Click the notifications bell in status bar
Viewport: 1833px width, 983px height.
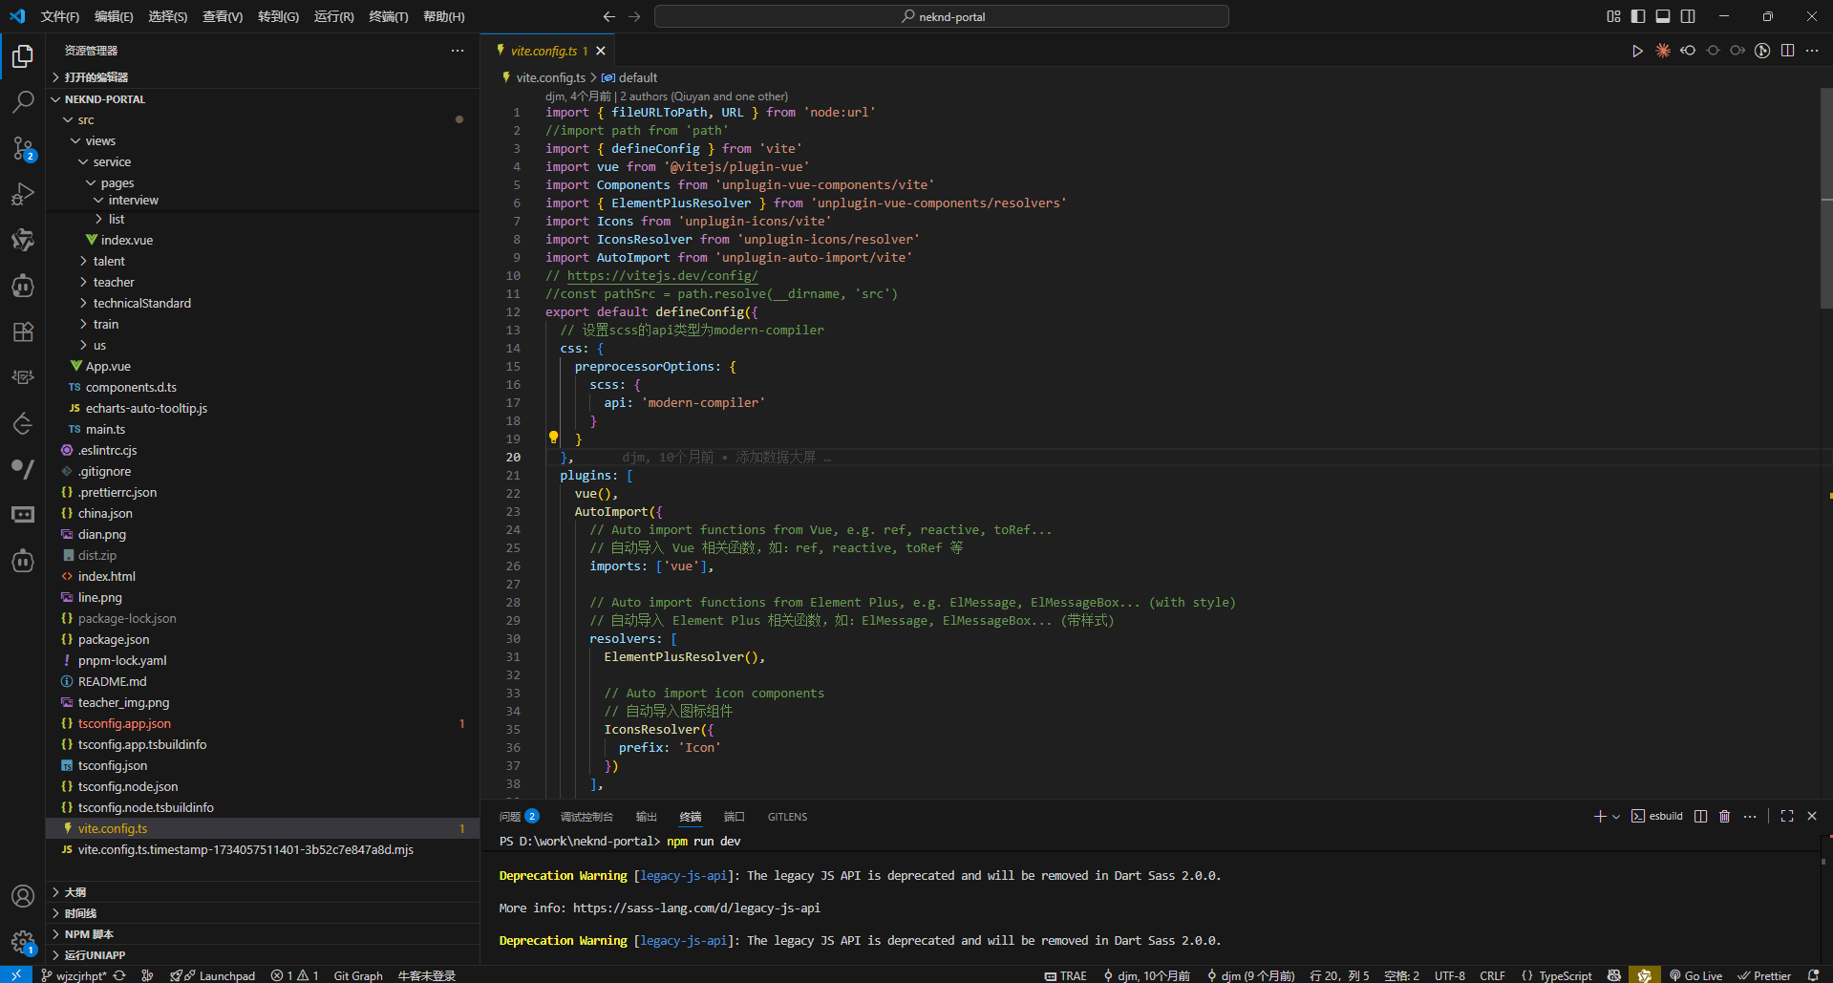click(x=1819, y=975)
